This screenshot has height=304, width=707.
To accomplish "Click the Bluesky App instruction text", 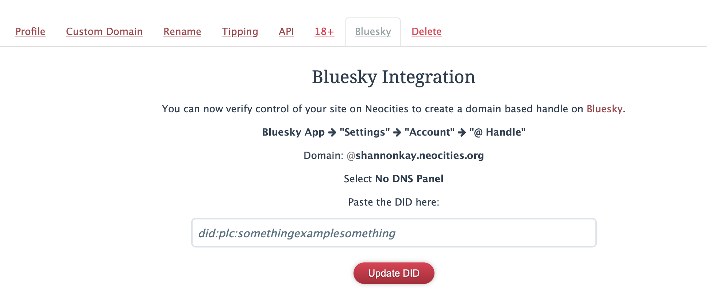I will coord(294,132).
